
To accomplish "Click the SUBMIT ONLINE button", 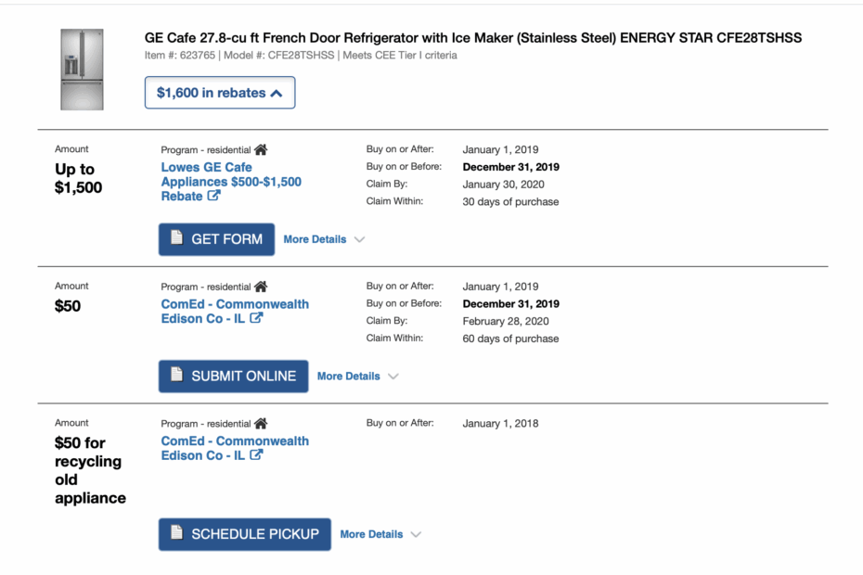I will (x=233, y=376).
